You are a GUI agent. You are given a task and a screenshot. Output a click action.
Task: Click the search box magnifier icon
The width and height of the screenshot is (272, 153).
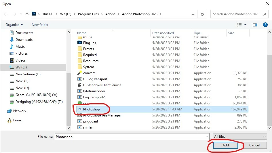(264, 14)
